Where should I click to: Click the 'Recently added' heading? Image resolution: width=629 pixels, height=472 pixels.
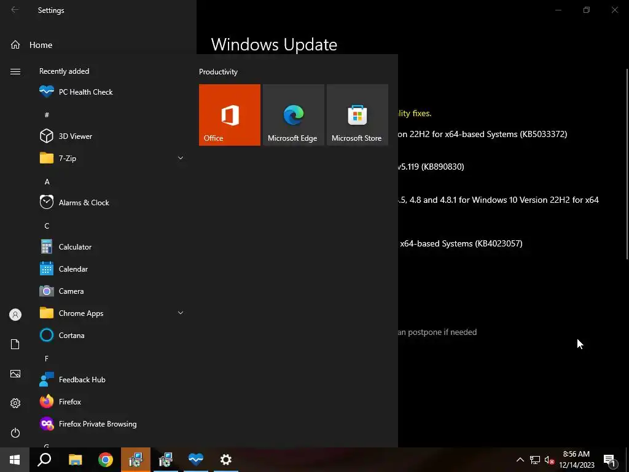[x=64, y=71]
